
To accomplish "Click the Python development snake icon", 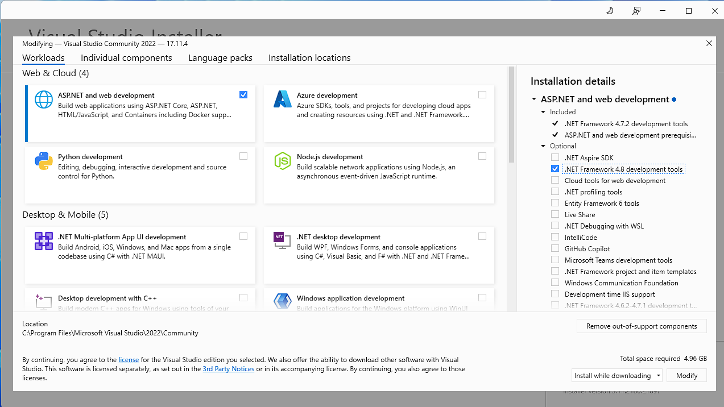I will click(x=44, y=161).
